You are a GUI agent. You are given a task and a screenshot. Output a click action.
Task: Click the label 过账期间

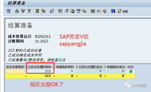tap(16, 41)
